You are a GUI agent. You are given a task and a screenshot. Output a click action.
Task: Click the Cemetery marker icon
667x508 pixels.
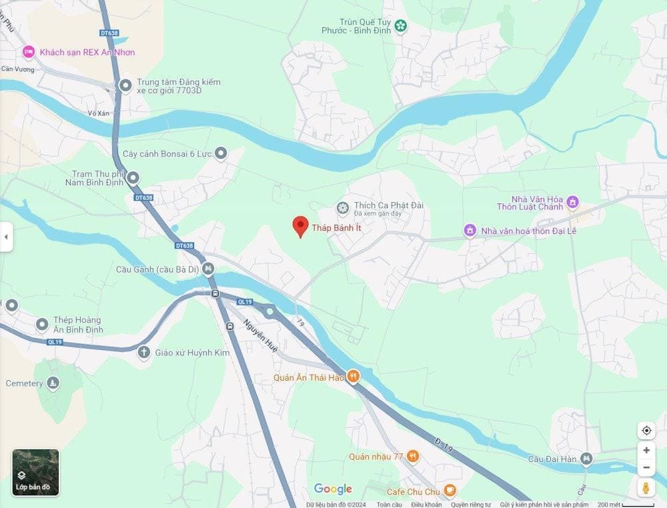point(53,383)
